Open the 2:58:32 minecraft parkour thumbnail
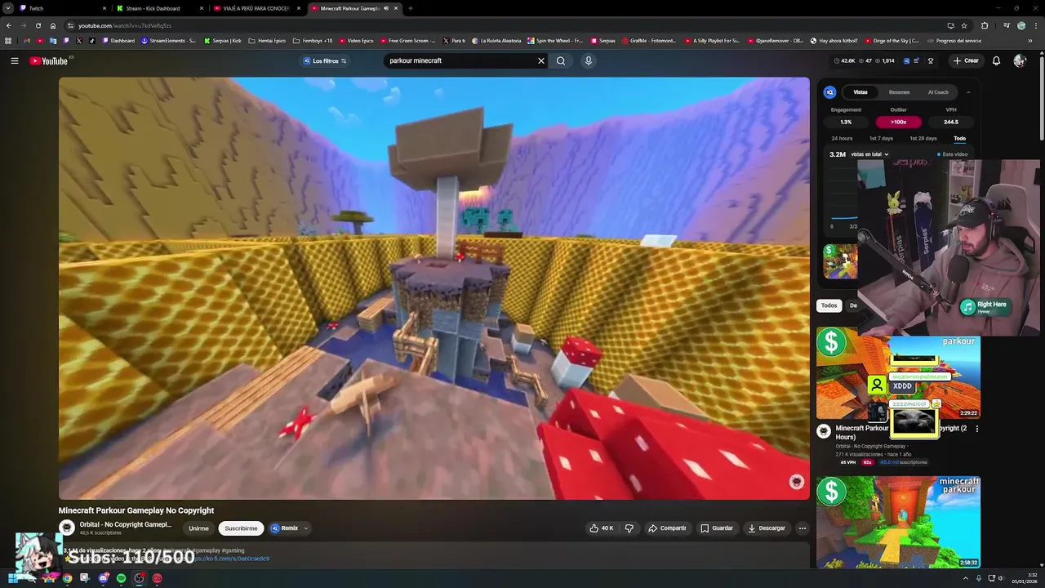Screen dimensions: 1045x588 coord(898,523)
